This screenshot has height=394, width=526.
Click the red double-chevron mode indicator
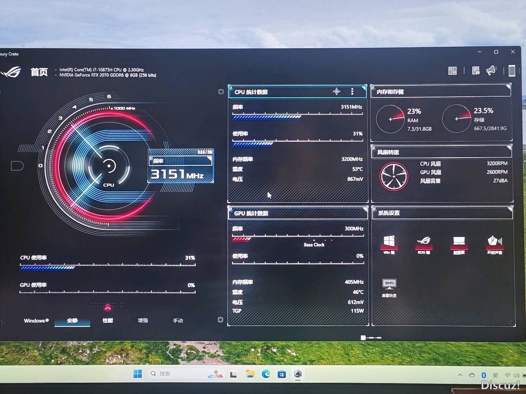tap(107, 307)
